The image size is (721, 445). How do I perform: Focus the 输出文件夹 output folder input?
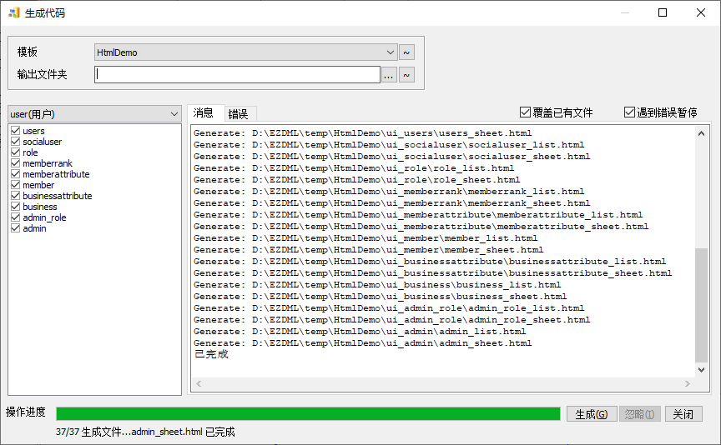coord(237,75)
